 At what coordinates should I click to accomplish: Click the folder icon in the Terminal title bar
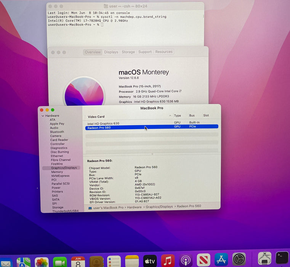106,6
